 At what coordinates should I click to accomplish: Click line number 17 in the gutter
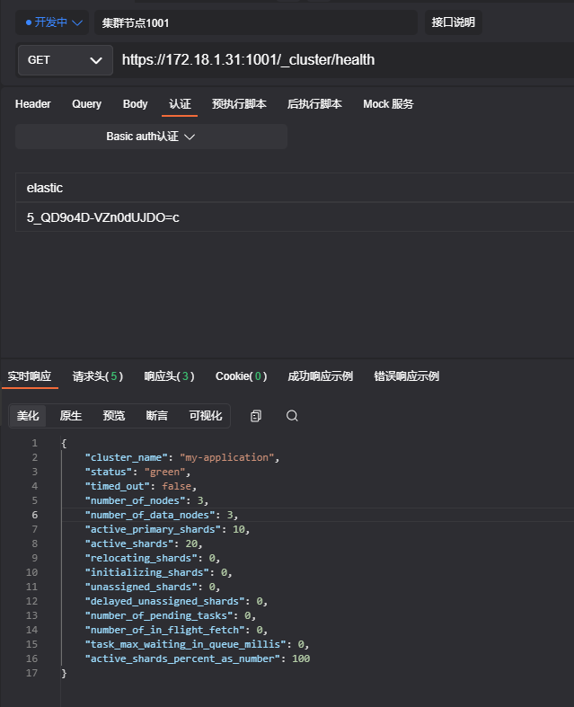31,673
